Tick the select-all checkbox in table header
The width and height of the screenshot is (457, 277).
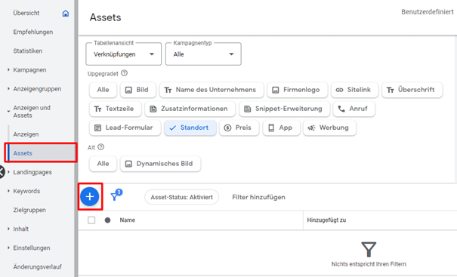(x=91, y=220)
